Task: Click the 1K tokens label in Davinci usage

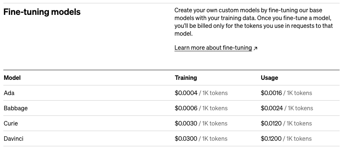Action: click(x=299, y=138)
